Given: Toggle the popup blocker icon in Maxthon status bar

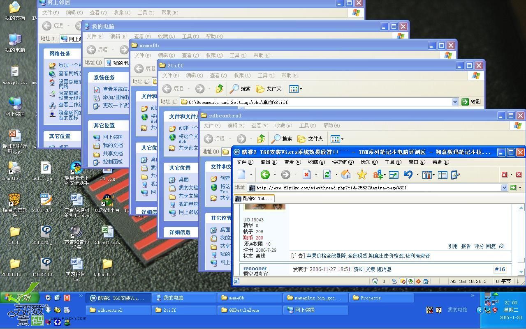Looking at the screenshot, I should 403,281.
